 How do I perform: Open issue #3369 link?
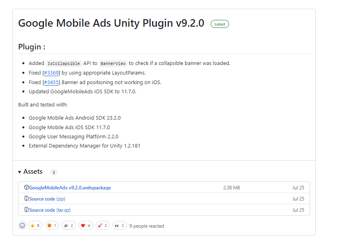[x=51, y=73]
